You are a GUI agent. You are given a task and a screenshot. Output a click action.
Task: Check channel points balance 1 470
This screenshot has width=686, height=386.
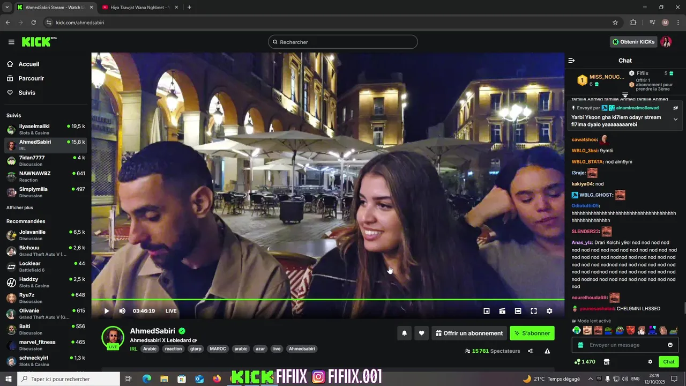click(584, 362)
